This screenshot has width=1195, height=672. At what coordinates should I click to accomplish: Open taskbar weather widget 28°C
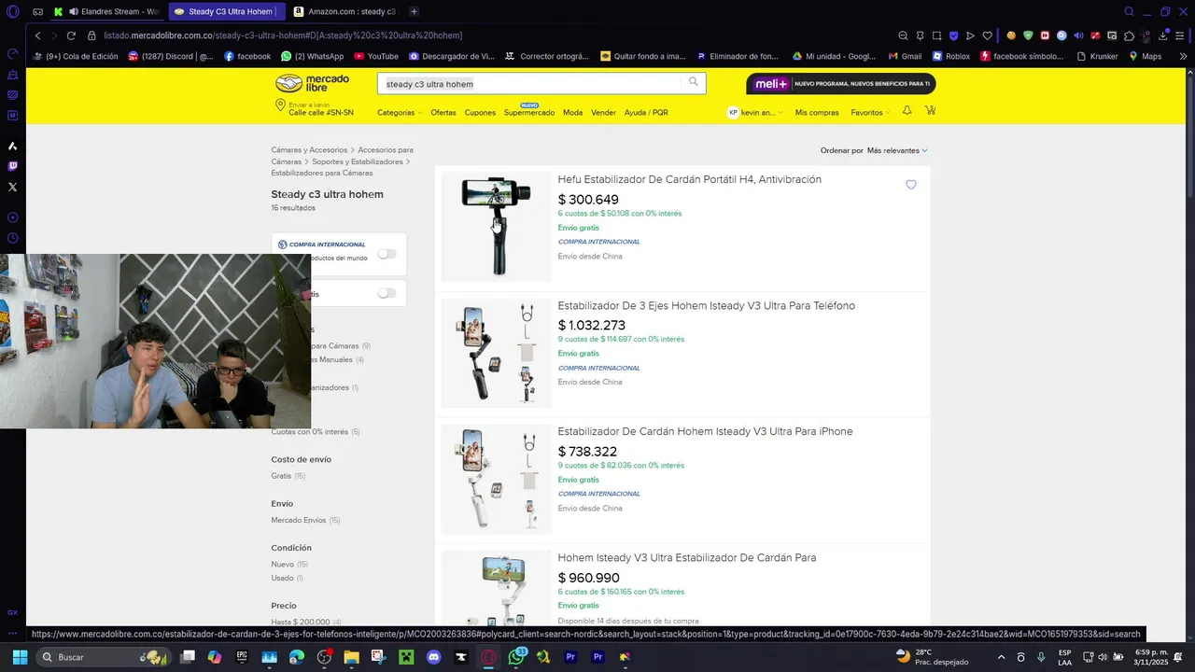point(931,657)
